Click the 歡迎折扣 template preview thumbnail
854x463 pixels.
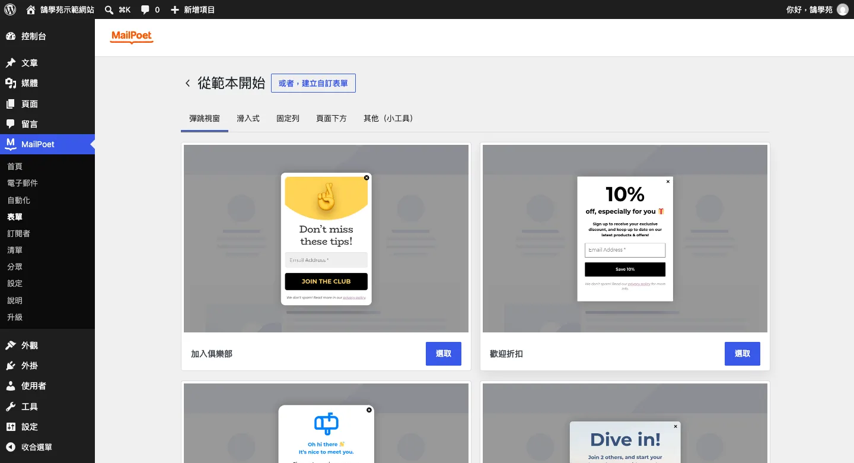point(625,239)
